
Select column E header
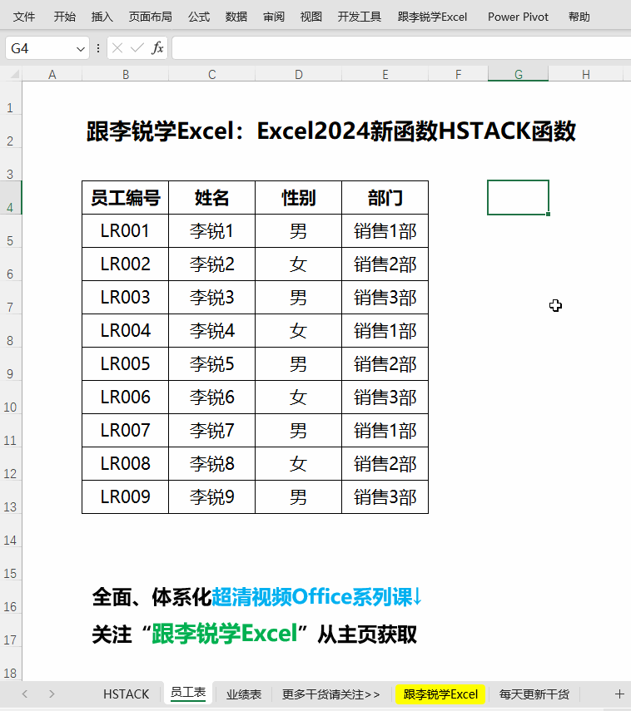(385, 74)
